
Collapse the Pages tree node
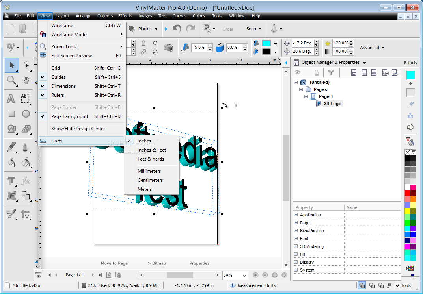[301, 89]
